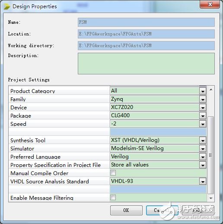Open the Package dropdown showing CLG400
Image resolution: width=223 pixels, height=224 pixels.
coord(203,116)
